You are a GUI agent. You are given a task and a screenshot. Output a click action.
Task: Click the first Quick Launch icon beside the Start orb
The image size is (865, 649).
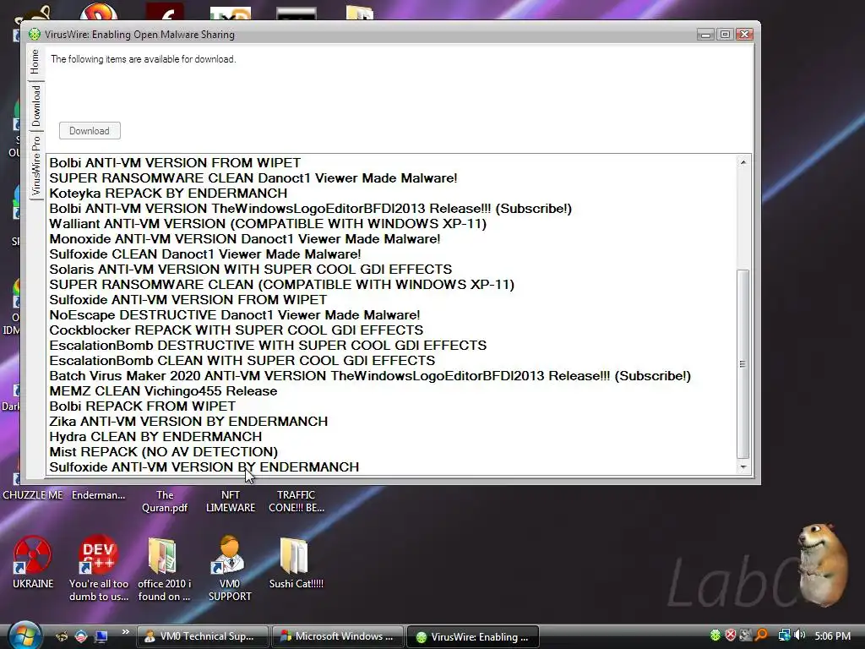coord(62,636)
